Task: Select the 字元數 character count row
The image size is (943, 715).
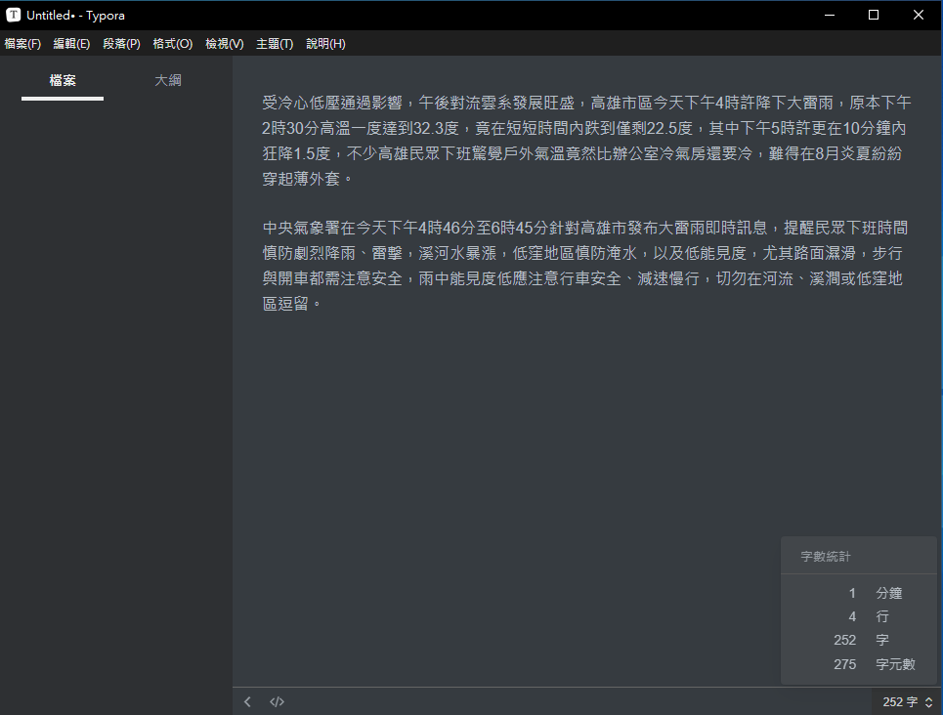Action: [x=858, y=664]
